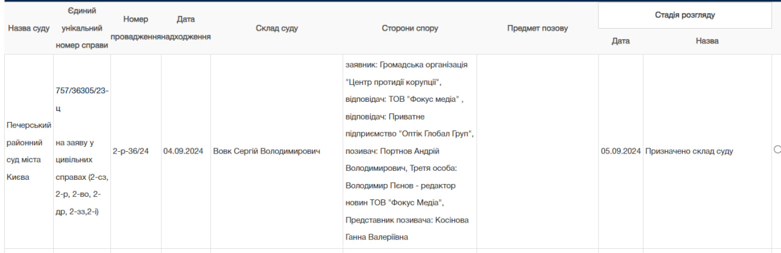
Task: Click the stage date 05.09.2024
Action: pyautogui.click(x=621, y=151)
